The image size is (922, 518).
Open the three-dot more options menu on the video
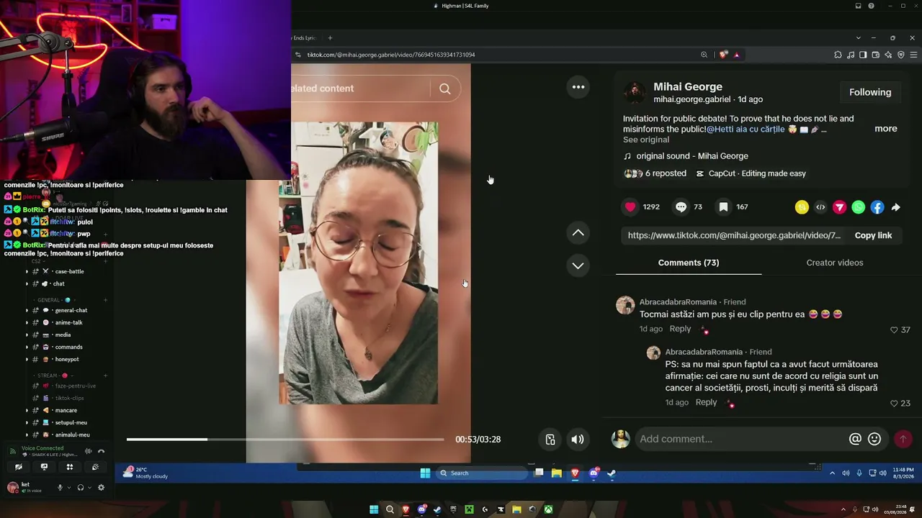coord(578,87)
